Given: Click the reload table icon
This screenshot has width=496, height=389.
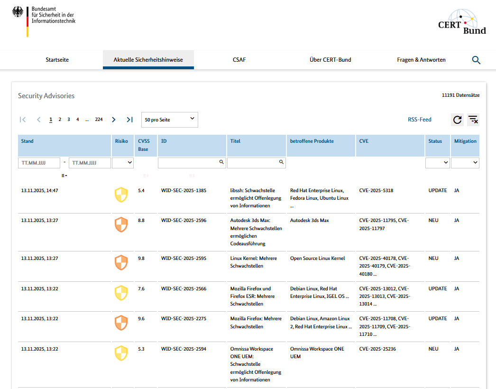Looking at the screenshot, I should tap(457, 120).
